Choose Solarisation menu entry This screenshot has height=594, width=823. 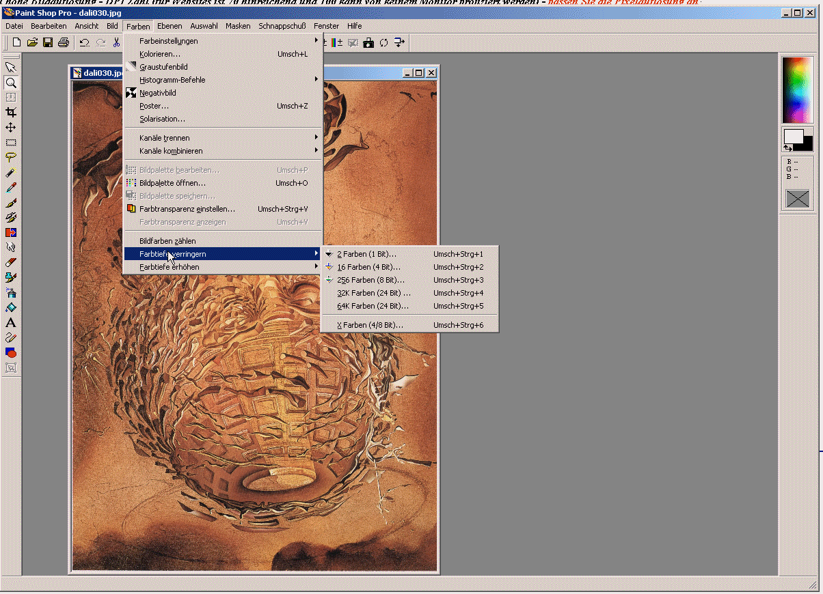point(222,119)
